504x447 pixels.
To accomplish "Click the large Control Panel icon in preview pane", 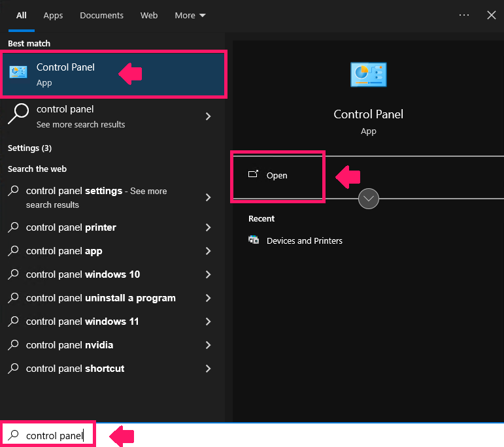I will tap(368, 74).
